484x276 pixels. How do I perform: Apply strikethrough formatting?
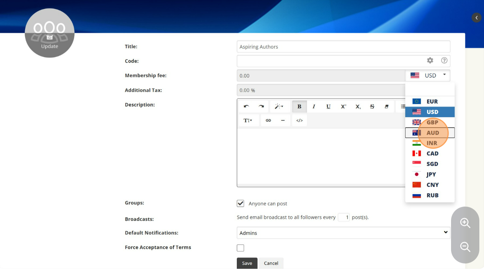[x=372, y=107]
